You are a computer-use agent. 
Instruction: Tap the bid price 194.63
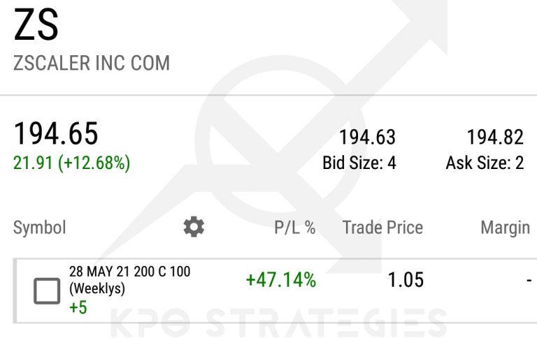367,137
